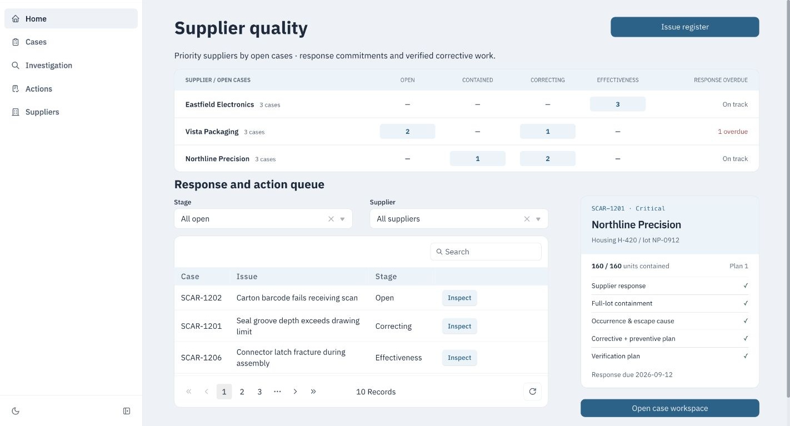
Task: Inspect case SCAR-1202
Action: pos(459,298)
